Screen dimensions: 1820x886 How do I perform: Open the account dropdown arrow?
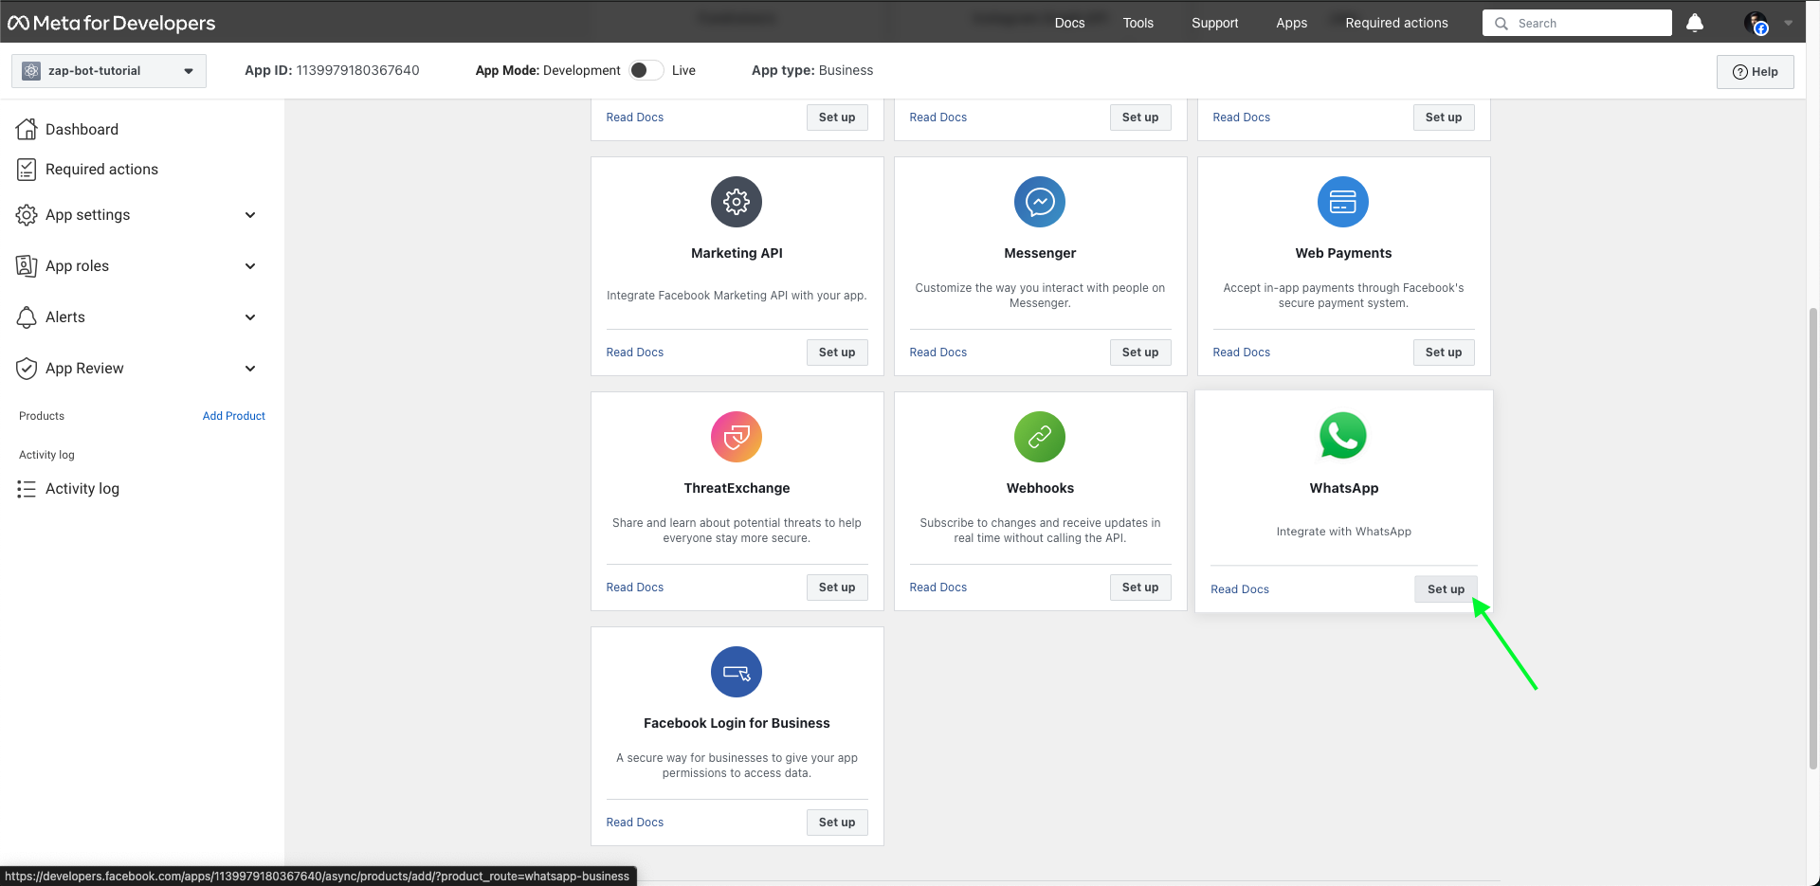point(1788,24)
